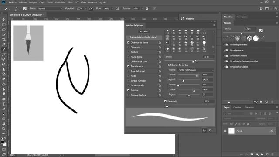
Task: Select the Clone Stamp tool
Action: (4, 69)
